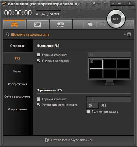Open the Основные settings tab
The image size is (137, 147).
coord(17,46)
